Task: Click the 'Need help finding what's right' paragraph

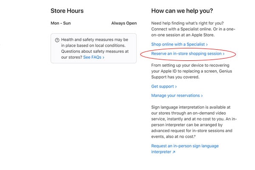Action: [193, 29]
